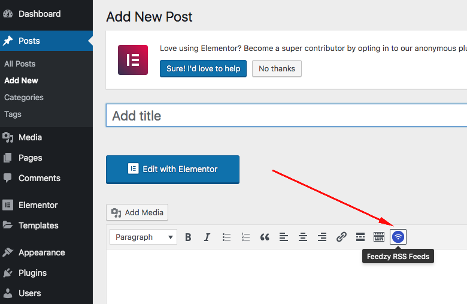Click the Elementor icon in sidebar
The height and width of the screenshot is (304, 467).
pyautogui.click(x=8, y=205)
